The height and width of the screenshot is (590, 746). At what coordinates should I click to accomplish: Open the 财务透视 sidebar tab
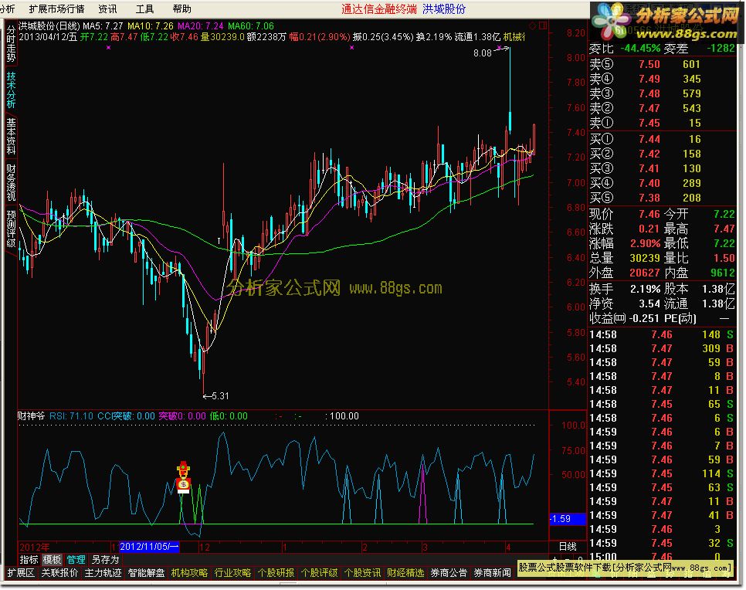point(11,183)
